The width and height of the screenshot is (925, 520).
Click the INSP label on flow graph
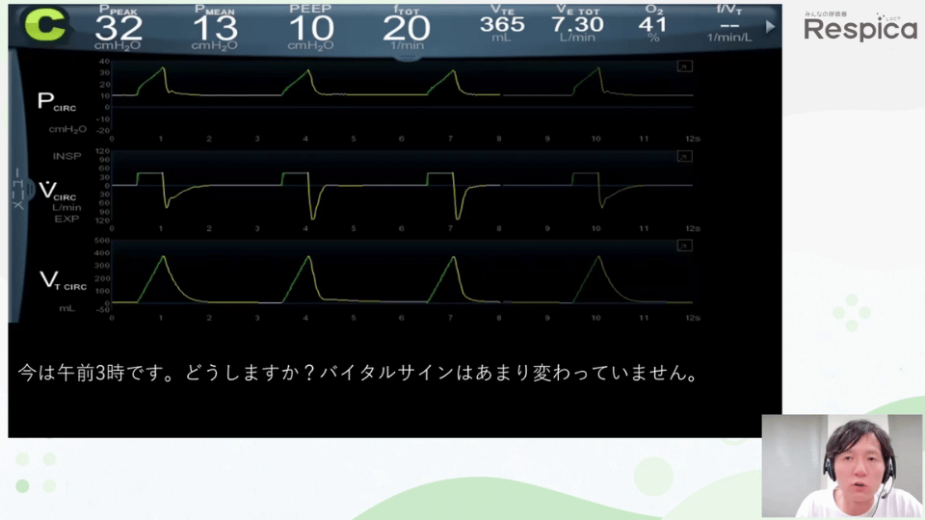click(x=66, y=156)
